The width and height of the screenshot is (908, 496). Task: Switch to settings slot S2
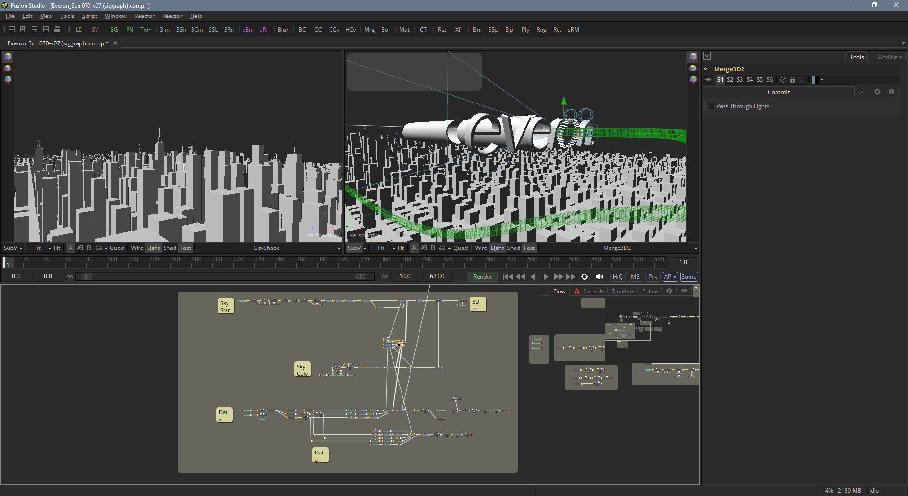coord(730,80)
